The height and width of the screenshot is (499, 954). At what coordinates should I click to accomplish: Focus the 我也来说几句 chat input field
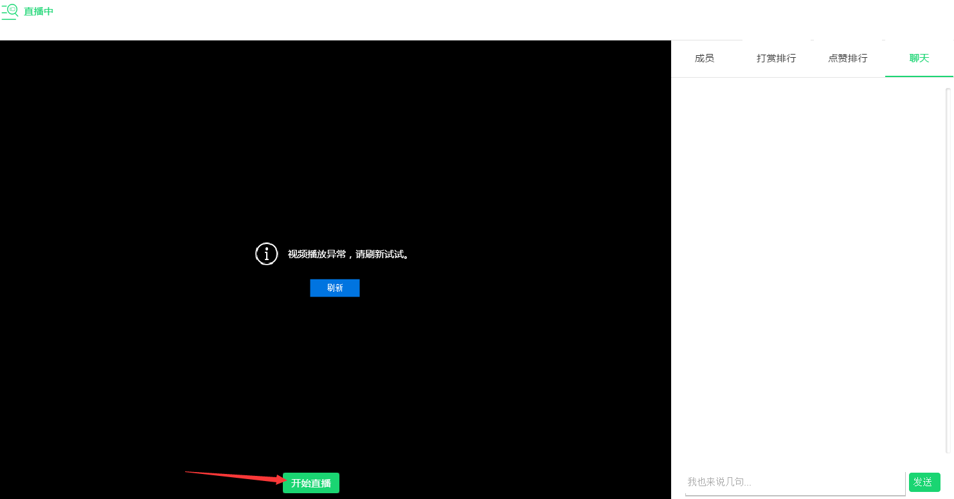(795, 482)
